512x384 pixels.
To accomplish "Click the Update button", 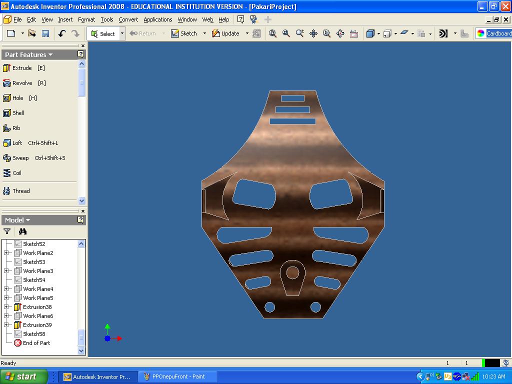I will pos(225,33).
